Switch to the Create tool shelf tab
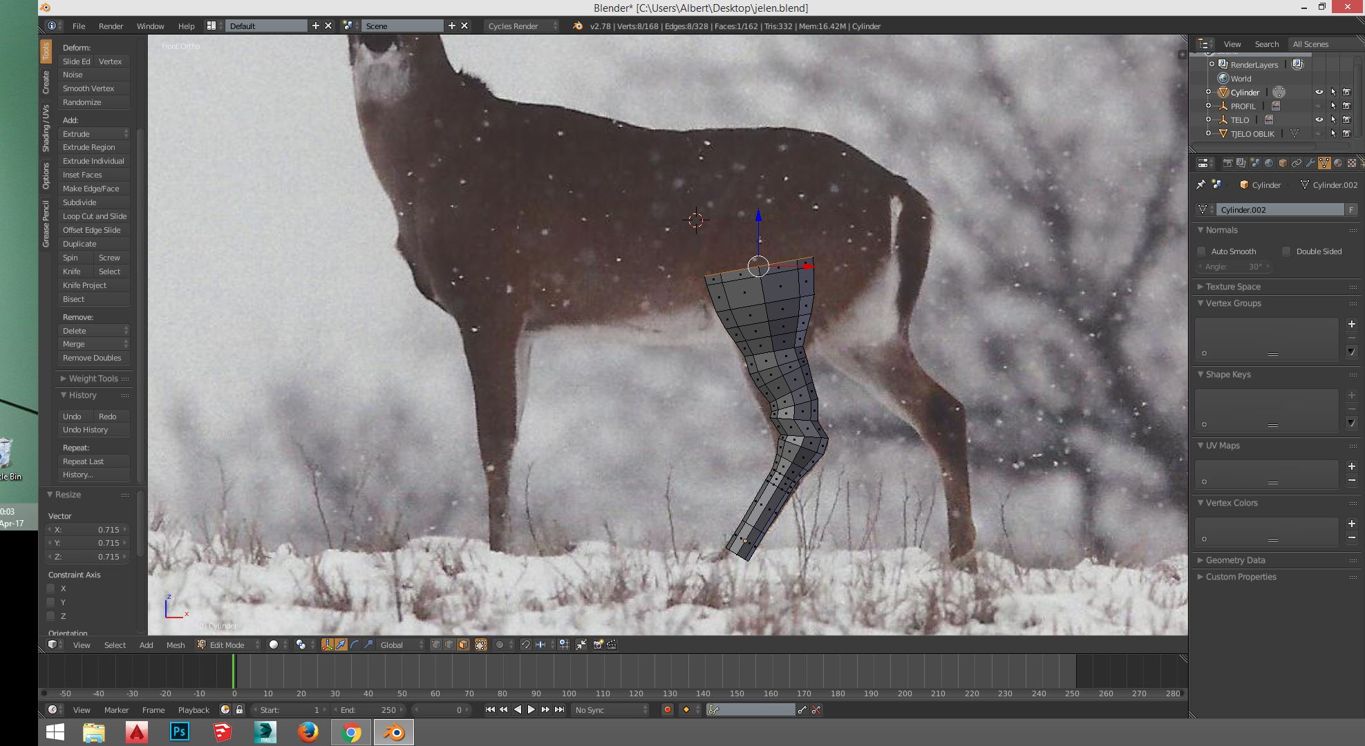The image size is (1365, 746). (46, 82)
